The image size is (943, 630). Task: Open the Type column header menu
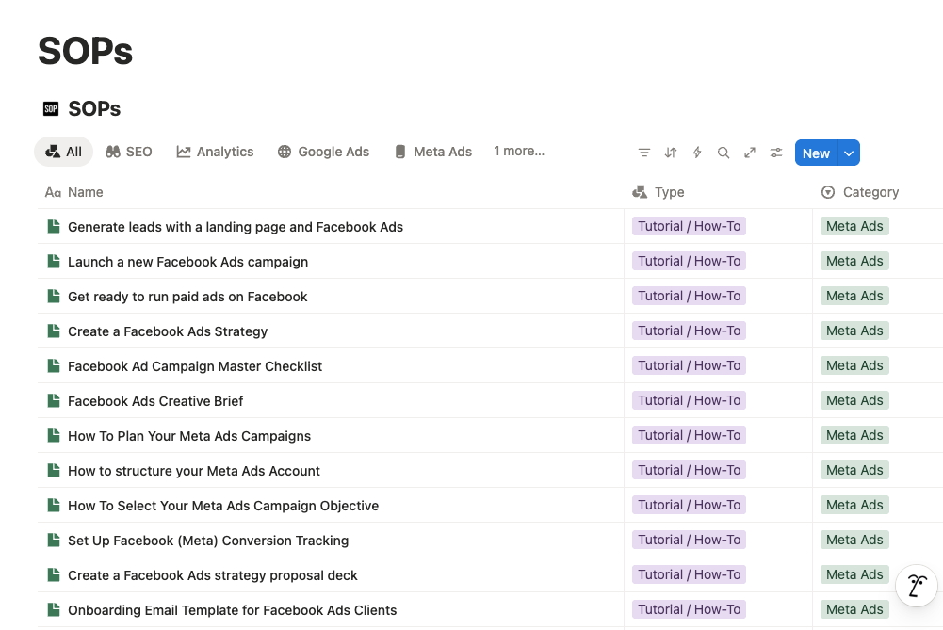(669, 192)
